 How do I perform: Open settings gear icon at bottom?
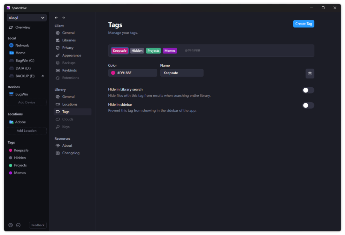coord(11,225)
